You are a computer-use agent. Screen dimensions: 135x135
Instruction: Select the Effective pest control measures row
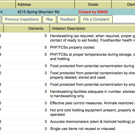click(67, 103)
